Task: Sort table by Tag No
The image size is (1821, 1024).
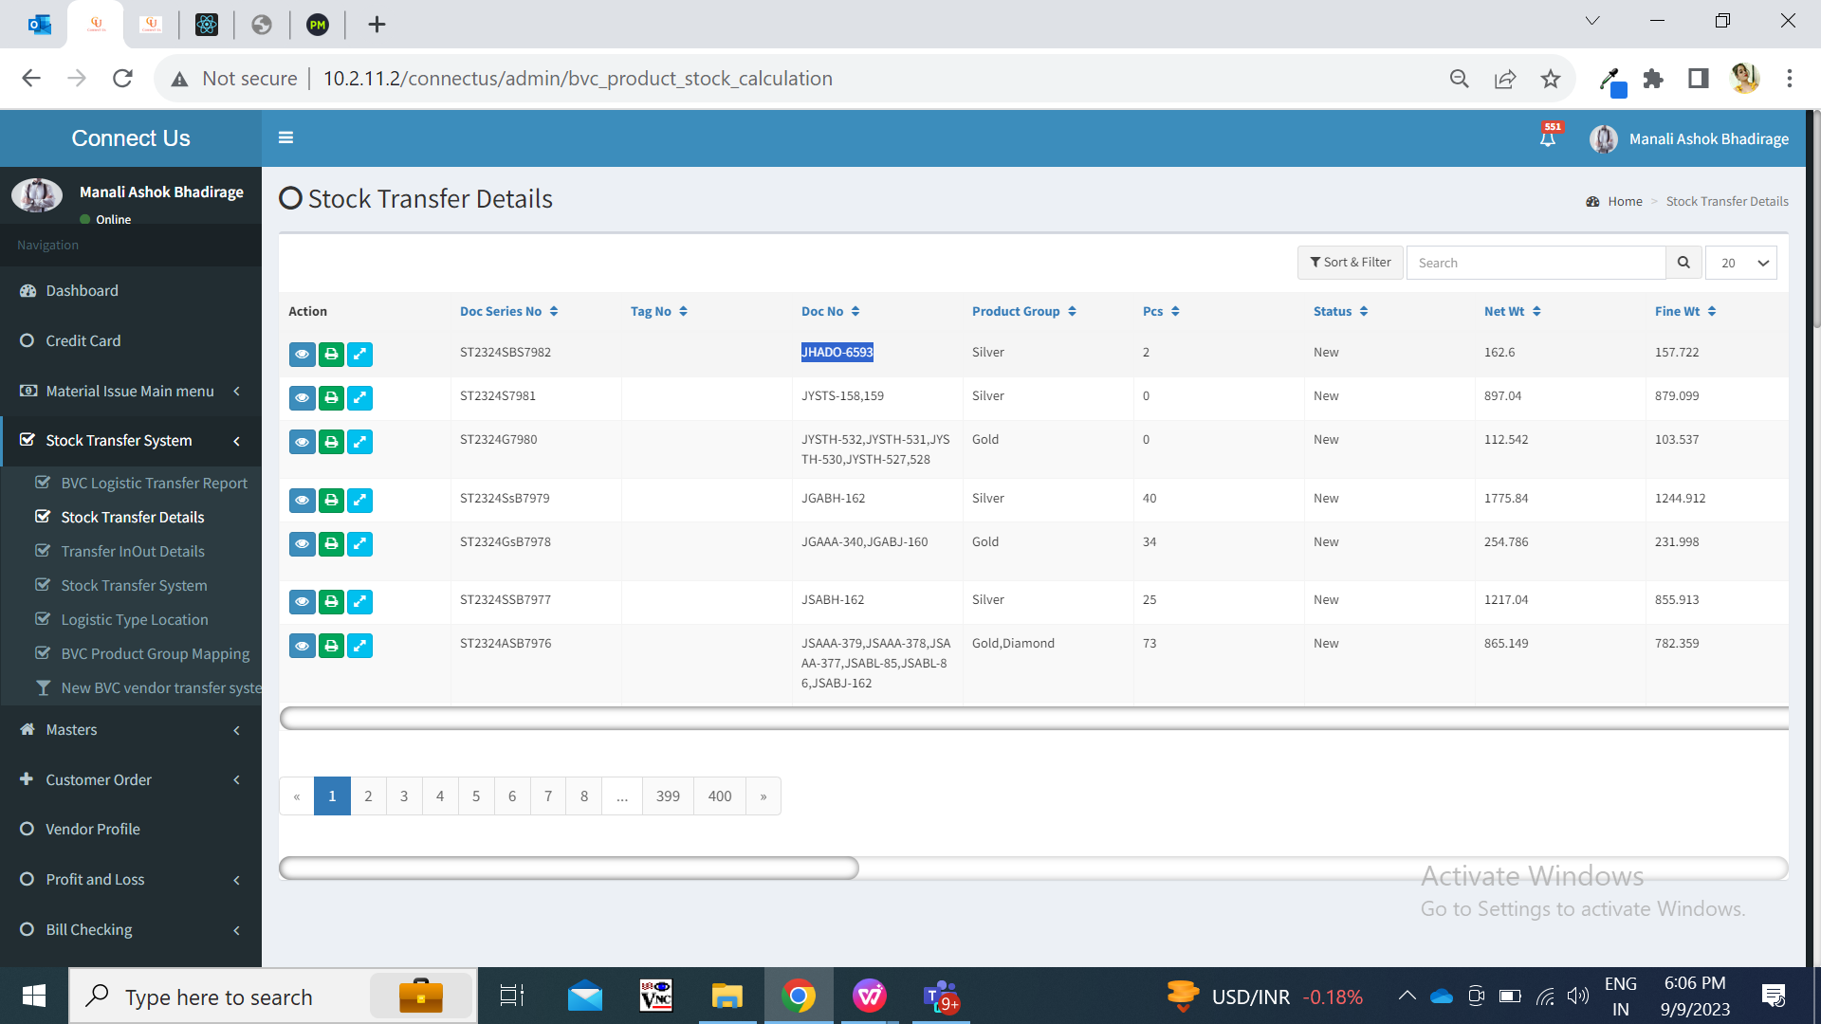Action: (659, 311)
